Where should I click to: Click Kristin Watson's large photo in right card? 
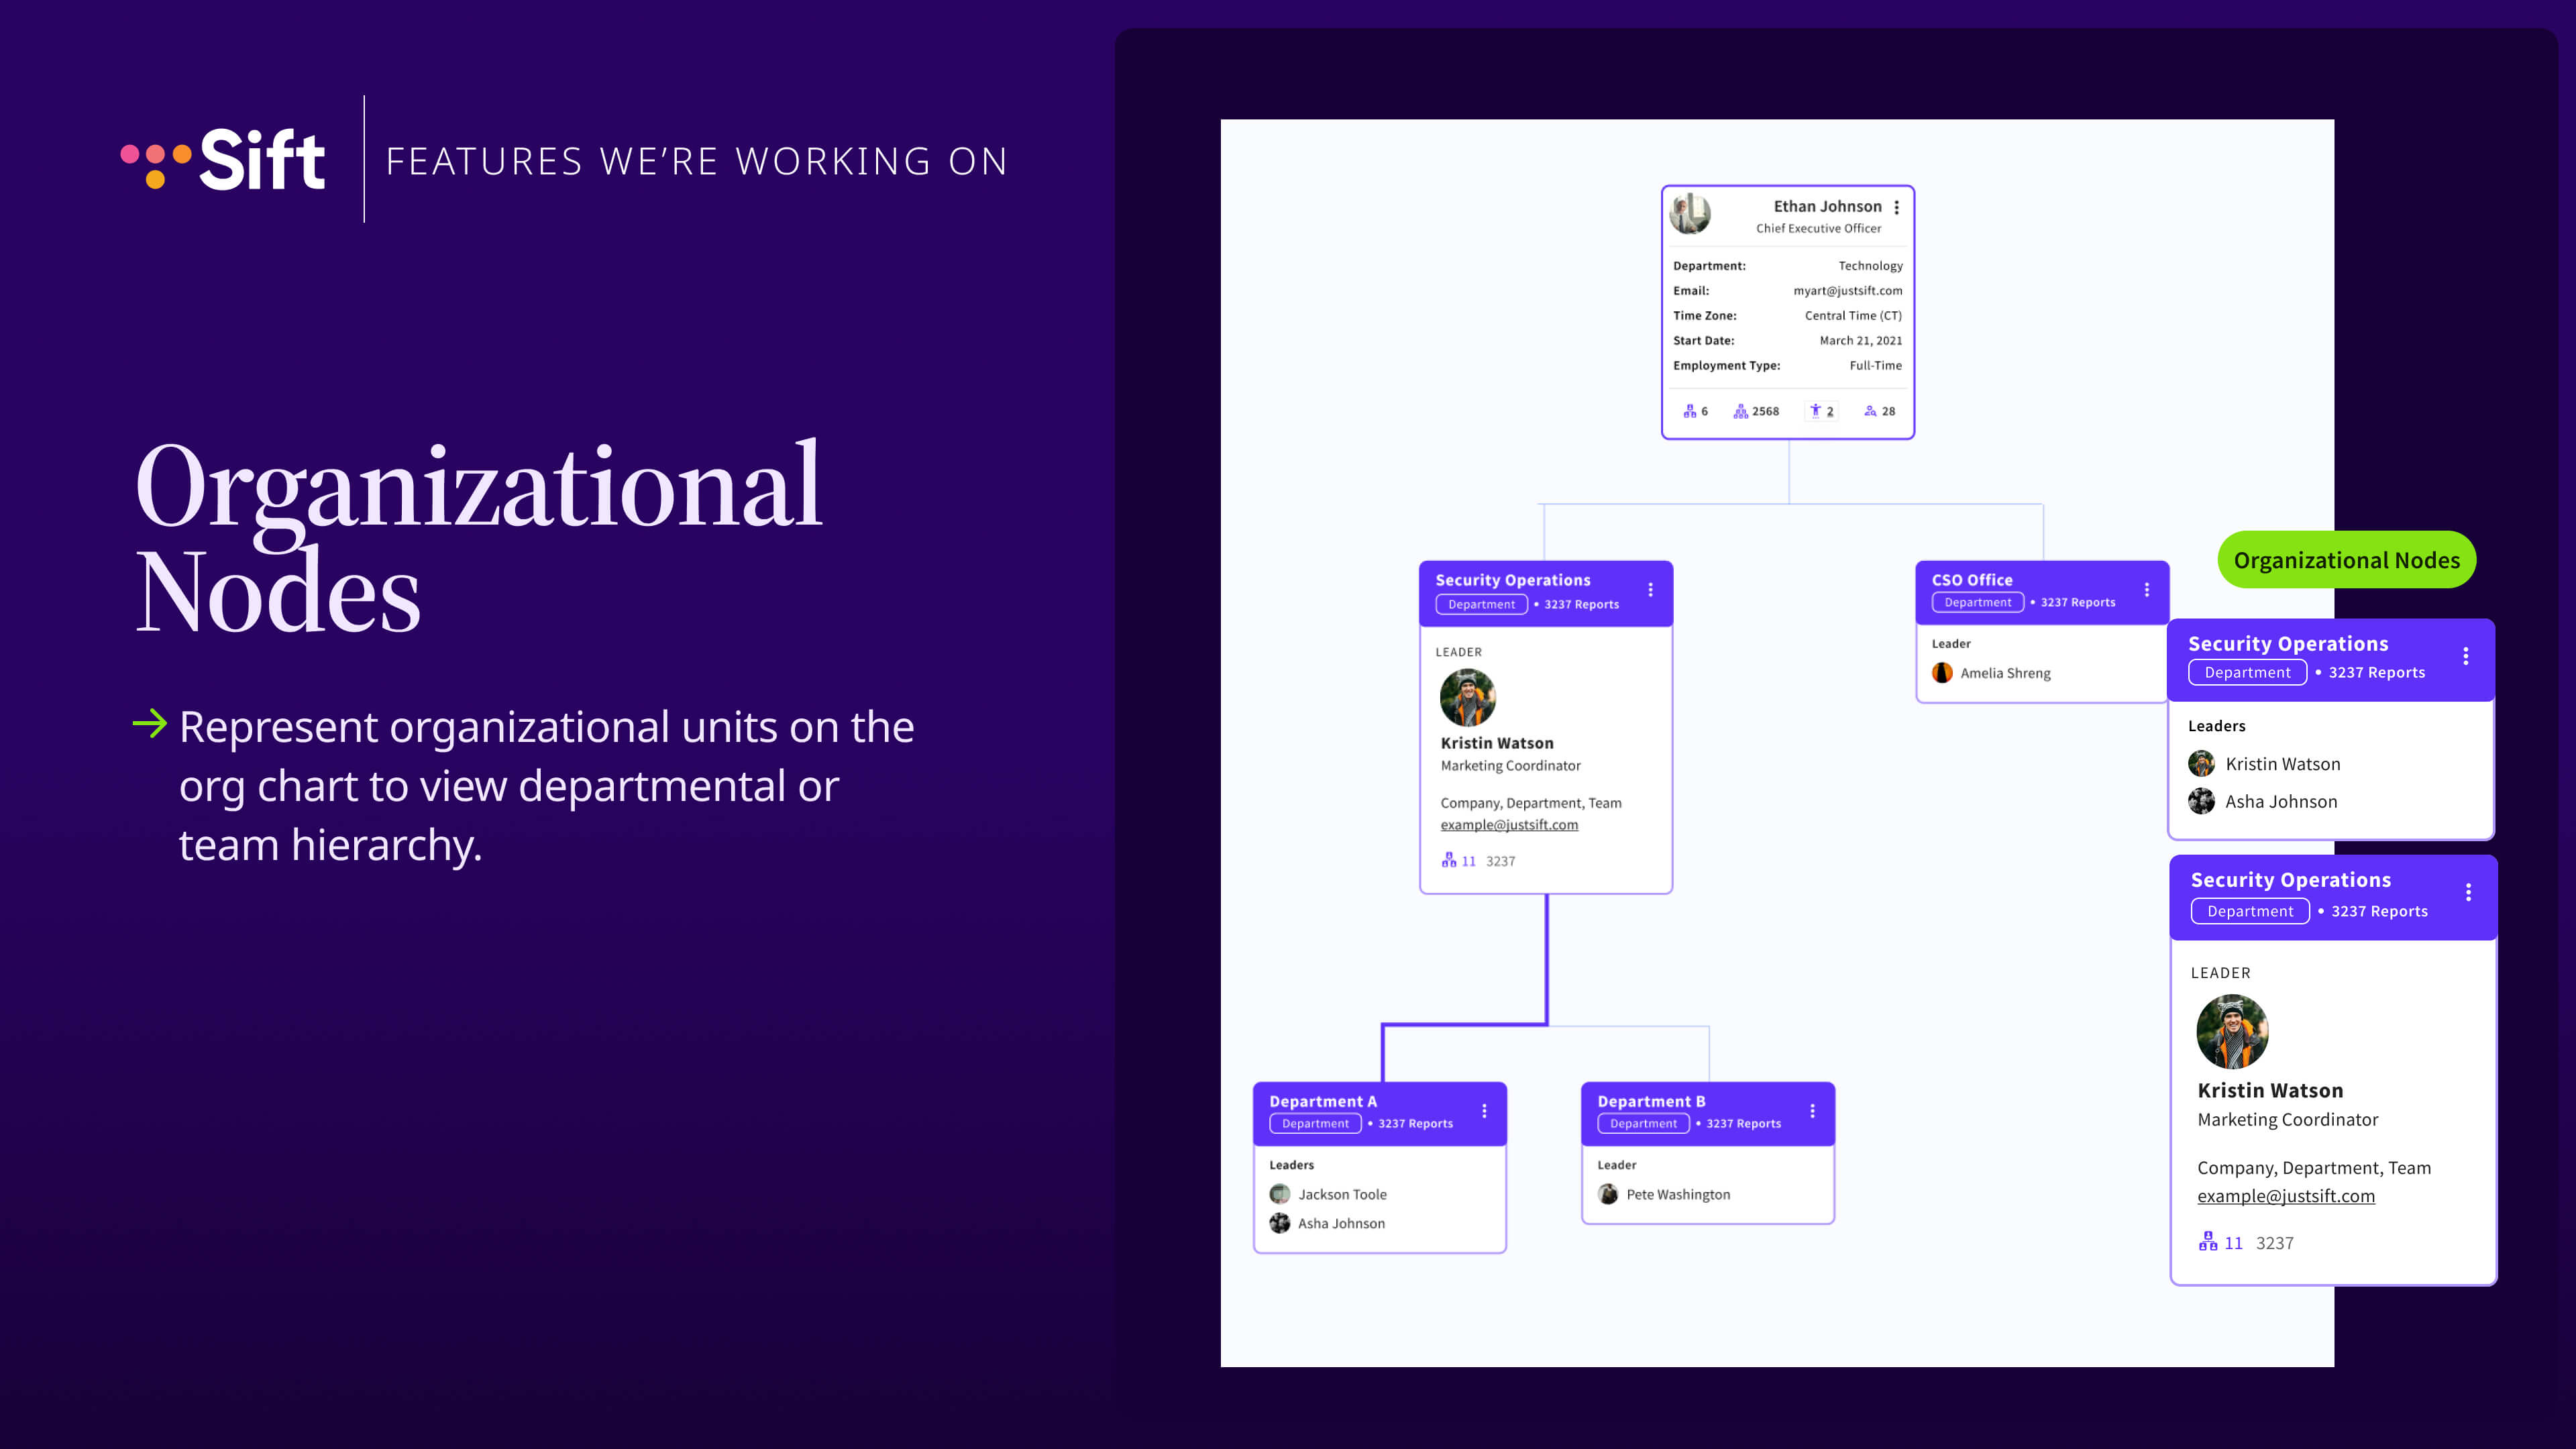(2232, 1031)
